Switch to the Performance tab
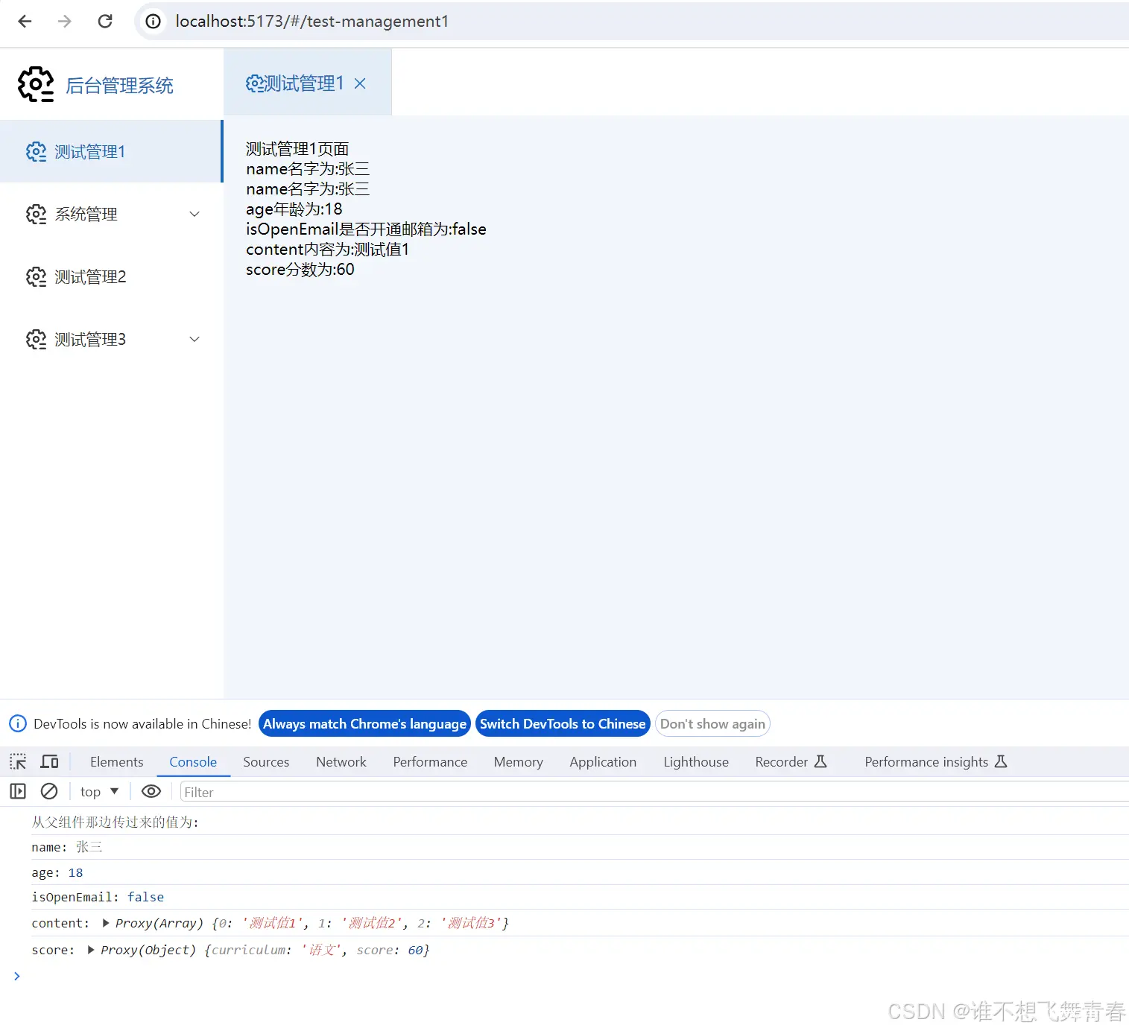 pyautogui.click(x=430, y=761)
